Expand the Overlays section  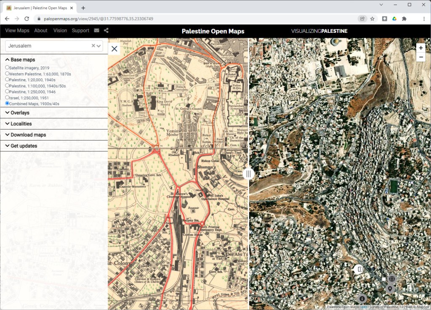click(20, 113)
